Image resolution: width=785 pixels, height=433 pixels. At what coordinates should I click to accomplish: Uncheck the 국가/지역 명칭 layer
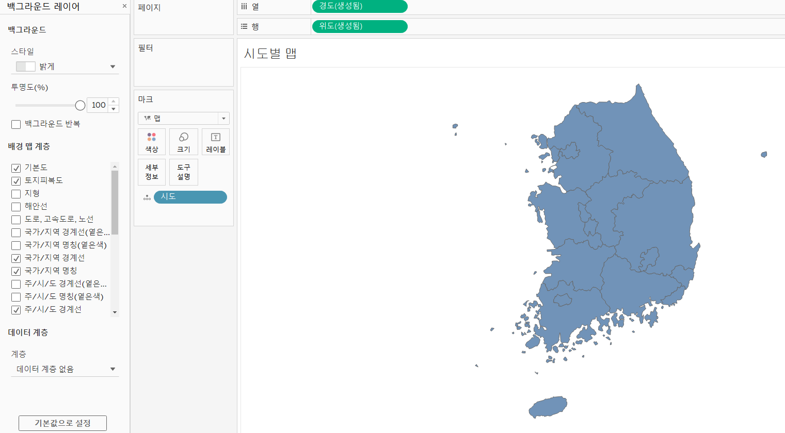coord(16,271)
